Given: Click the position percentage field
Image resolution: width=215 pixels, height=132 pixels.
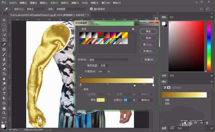Looking at the screenshot, I should 128,100.
